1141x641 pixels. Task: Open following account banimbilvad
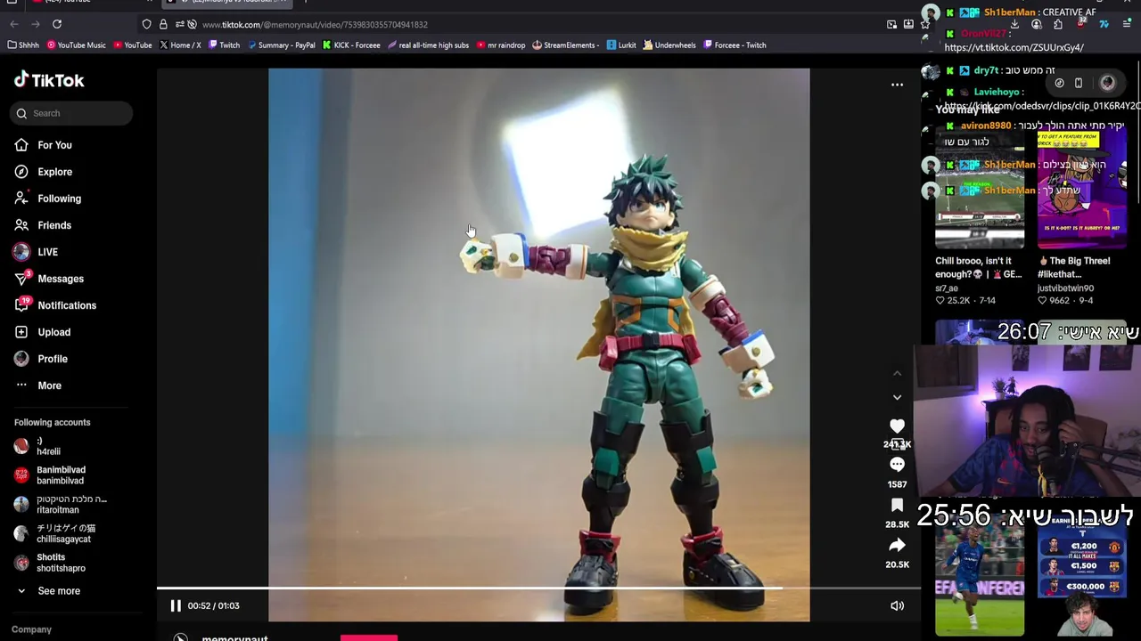click(x=52, y=475)
